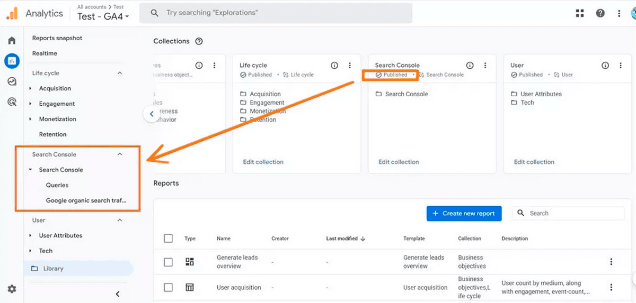This screenshot has width=636, height=303.
Task: Expand the Monetization topic
Action: (31, 119)
